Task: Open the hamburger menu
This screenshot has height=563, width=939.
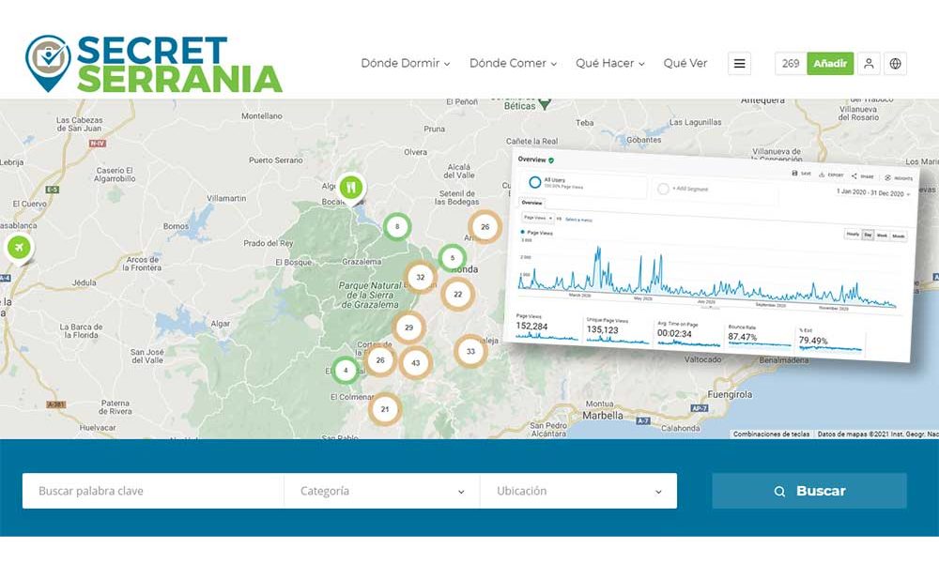Action: point(740,64)
